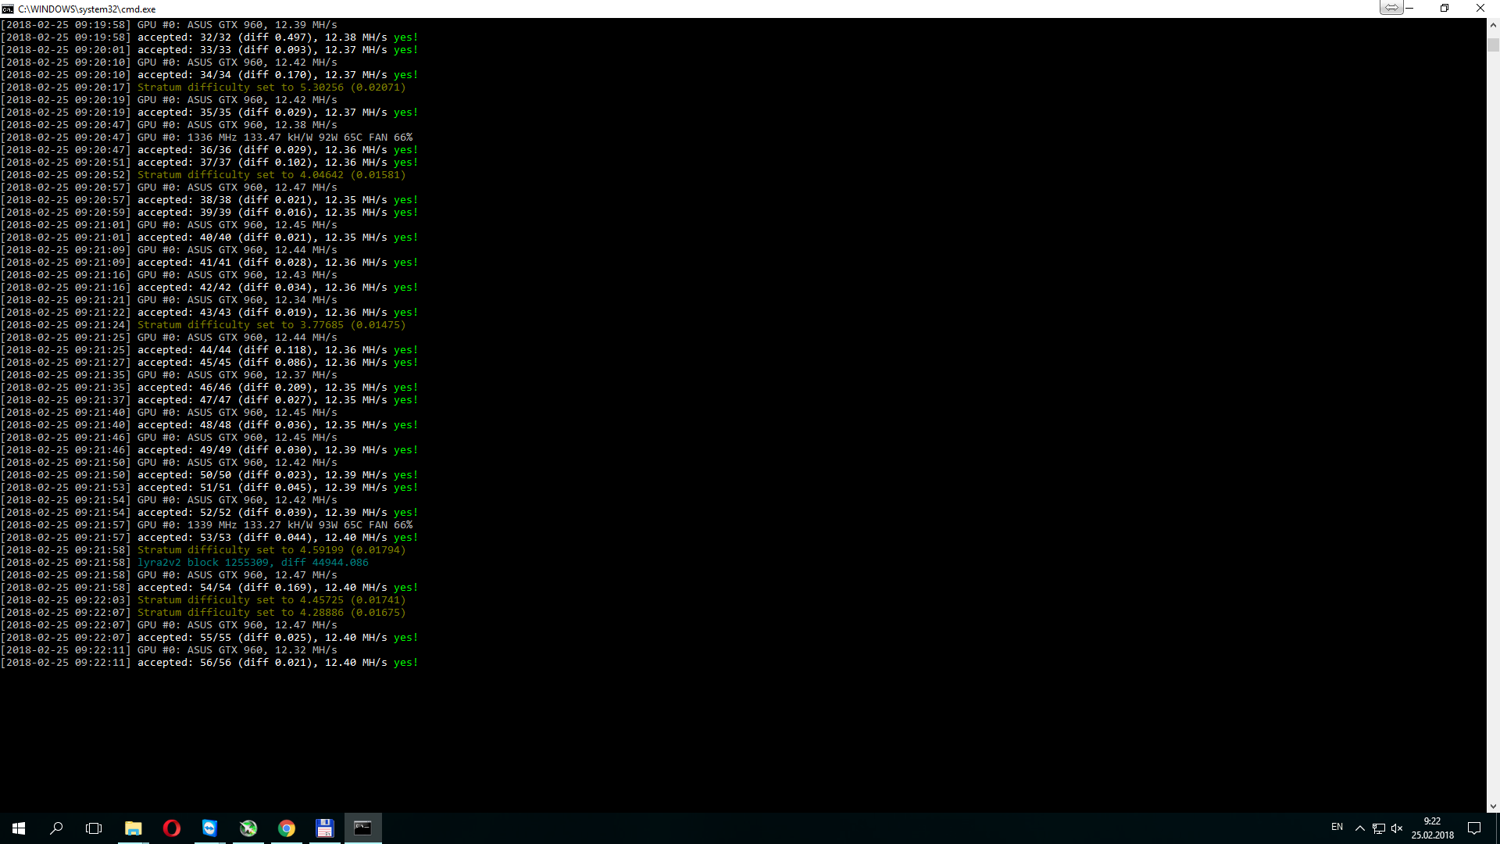Screen dimensions: 1500x844
Task: Click the title text C:\WINDOWS\system32\cmd.exe
Action: point(87,9)
